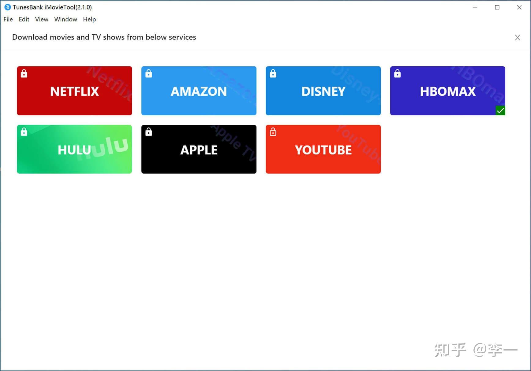Screen dimensions: 531x371
Task: Open the Edit menu
Action: point(24,19)
